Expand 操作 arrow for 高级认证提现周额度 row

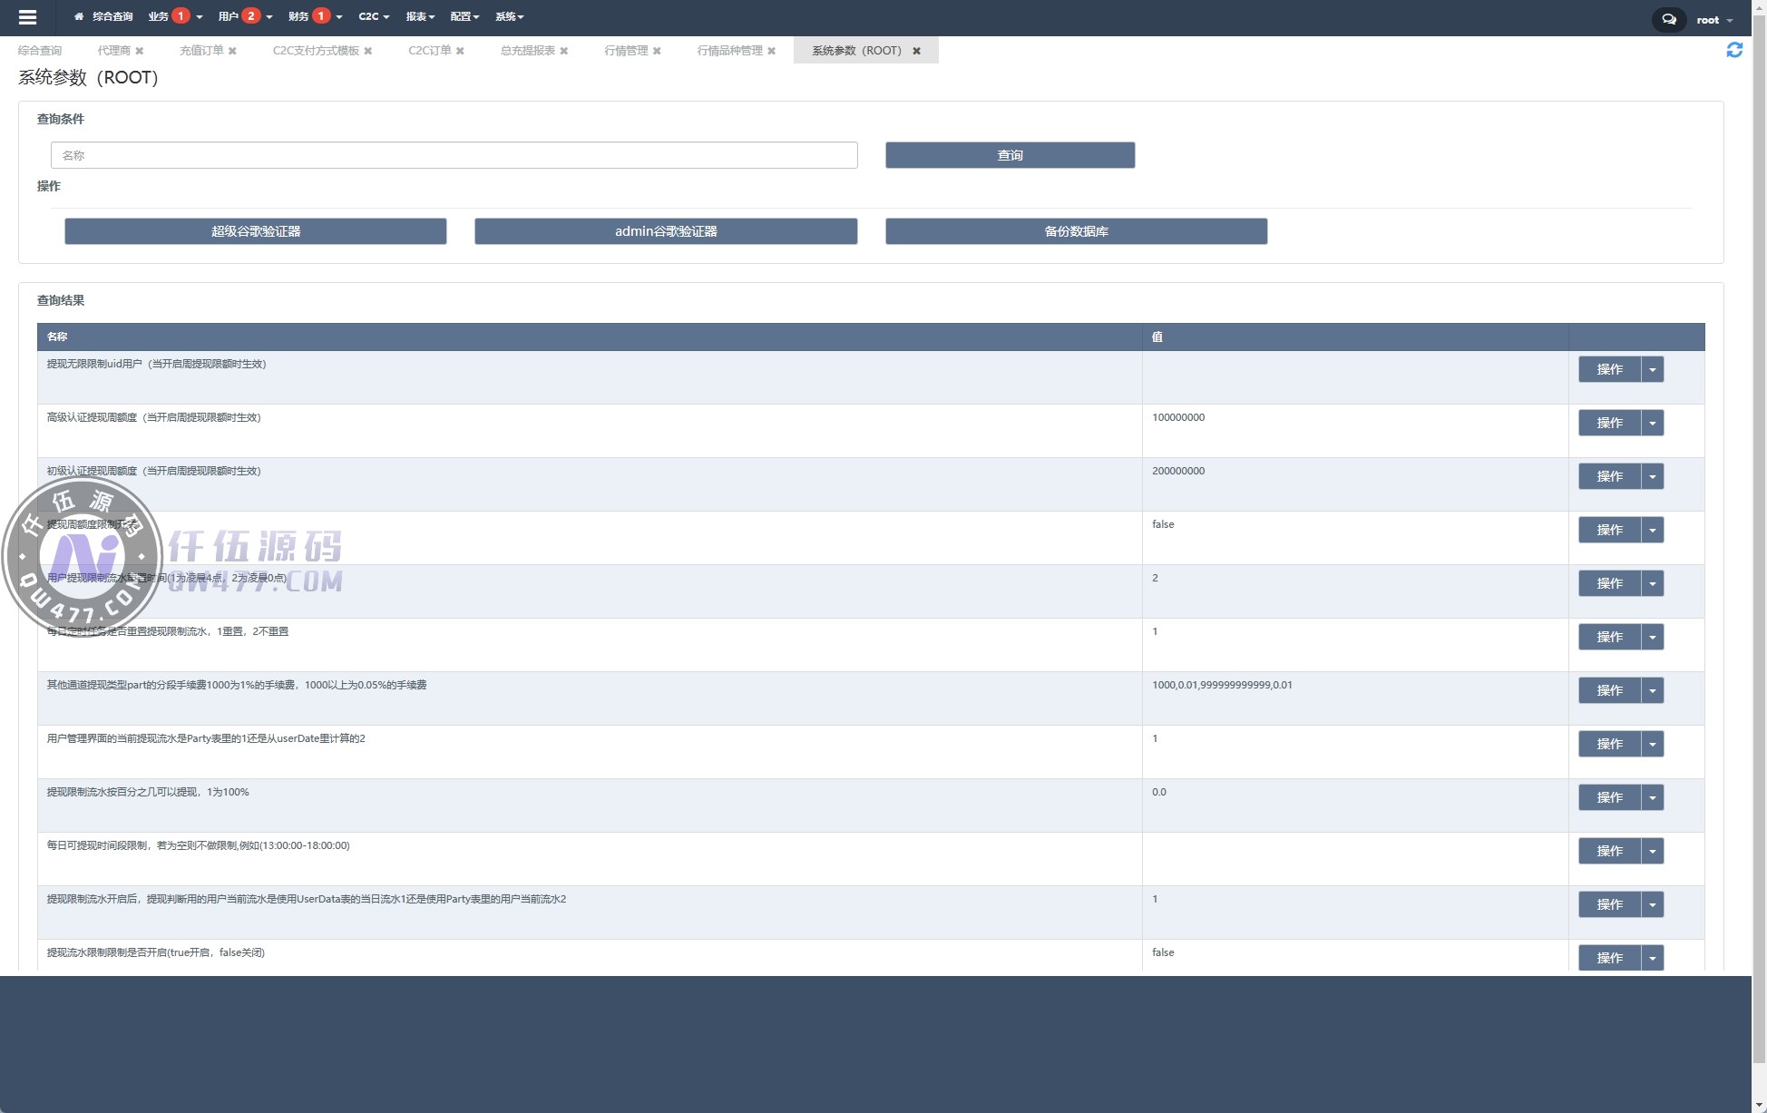click(1652, 423)
